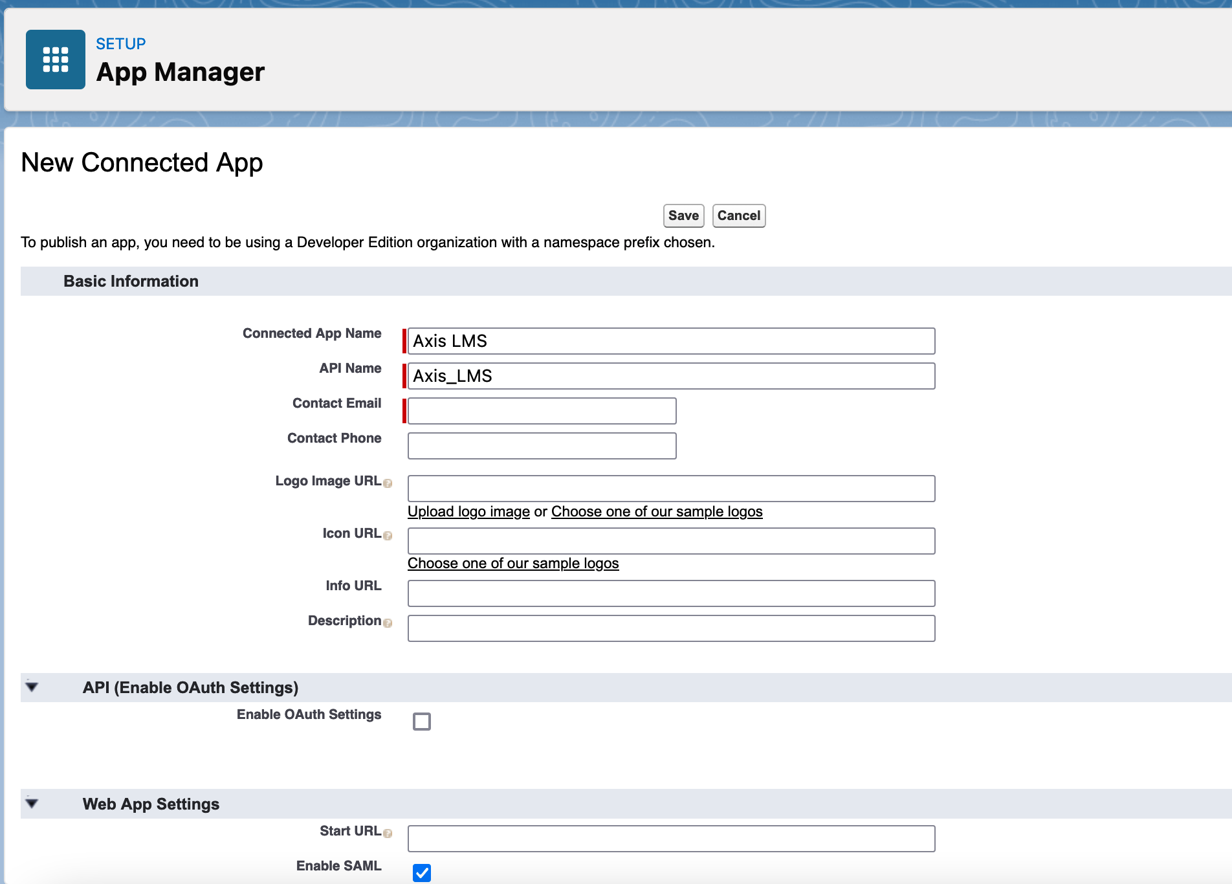
Task: Choose sample logos link under Logo Image URL
Action: pyautogui.click(x=657, y=512)
